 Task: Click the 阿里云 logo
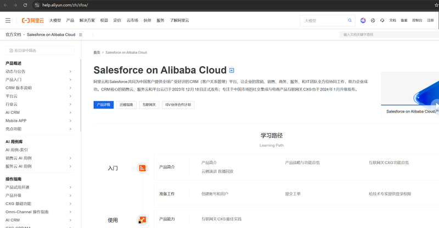click(x=33, y=20)
